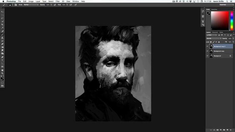Select the Rectangular Marquee tool

[x=2, y=15]
